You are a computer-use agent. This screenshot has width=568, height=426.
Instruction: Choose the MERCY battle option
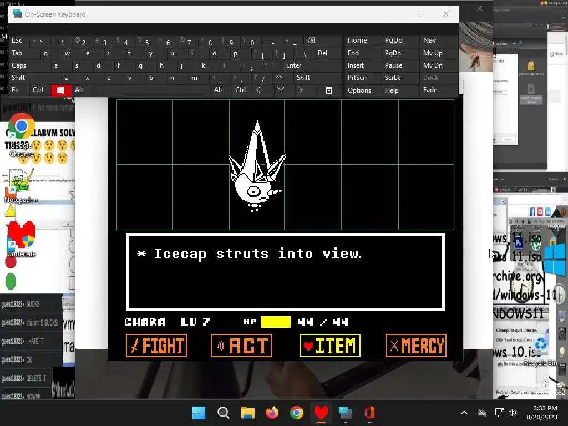coord(416,346)
